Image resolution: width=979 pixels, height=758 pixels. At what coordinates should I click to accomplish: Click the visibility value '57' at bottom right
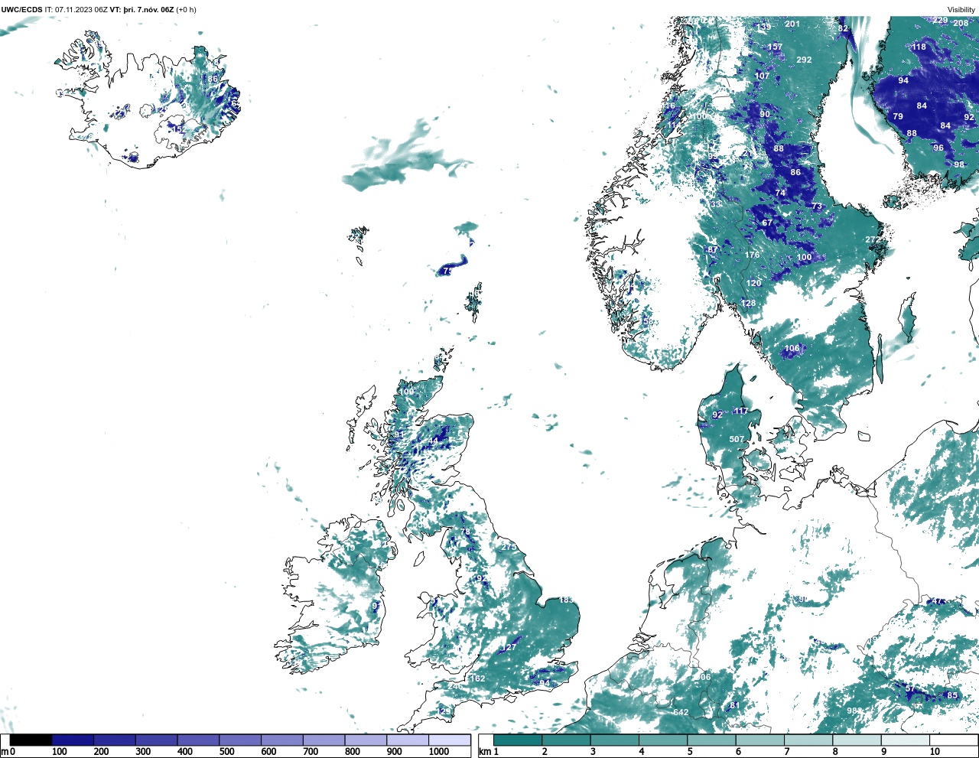(x=910, y=689)
